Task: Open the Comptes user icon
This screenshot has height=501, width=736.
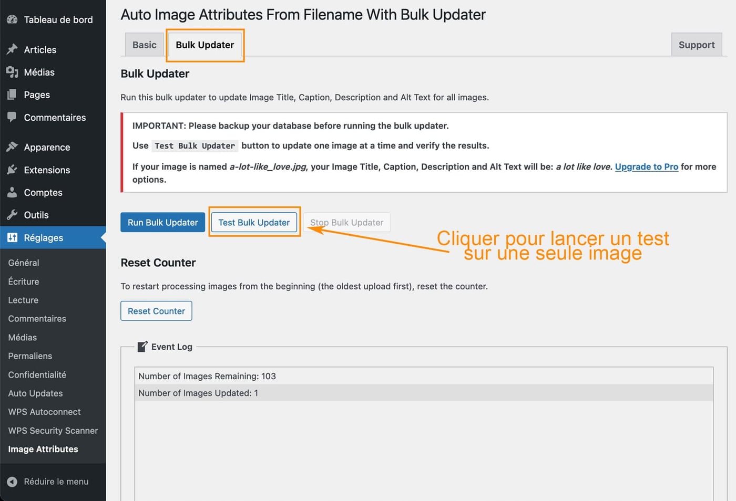Action: [x=12, y=192]
